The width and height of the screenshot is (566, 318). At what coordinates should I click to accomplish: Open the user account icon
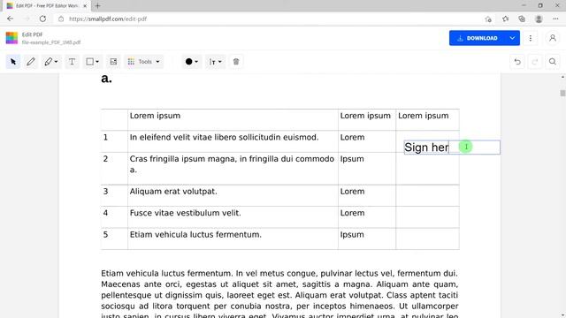(x=552, y=38)
